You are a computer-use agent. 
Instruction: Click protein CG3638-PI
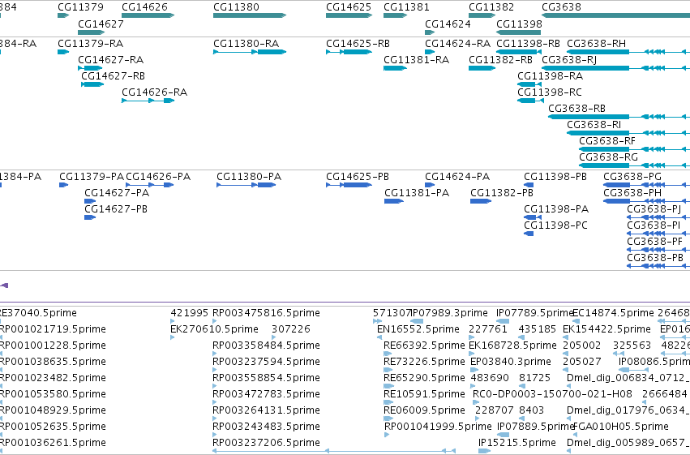pyautogui.click(x=658, y=234)
